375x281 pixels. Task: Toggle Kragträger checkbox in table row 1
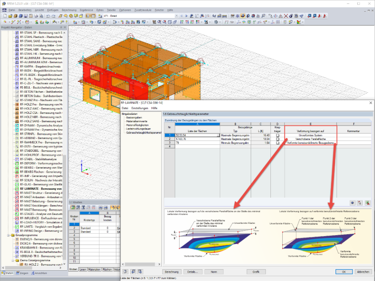click(x=277, y=135)
